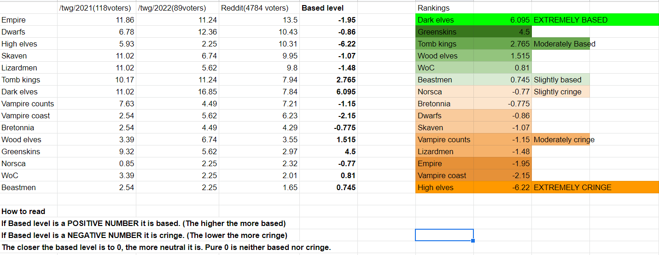Click 'Vampire counts' cell in Rankings
Screen dimensions: 659x255
coord(444,140)
